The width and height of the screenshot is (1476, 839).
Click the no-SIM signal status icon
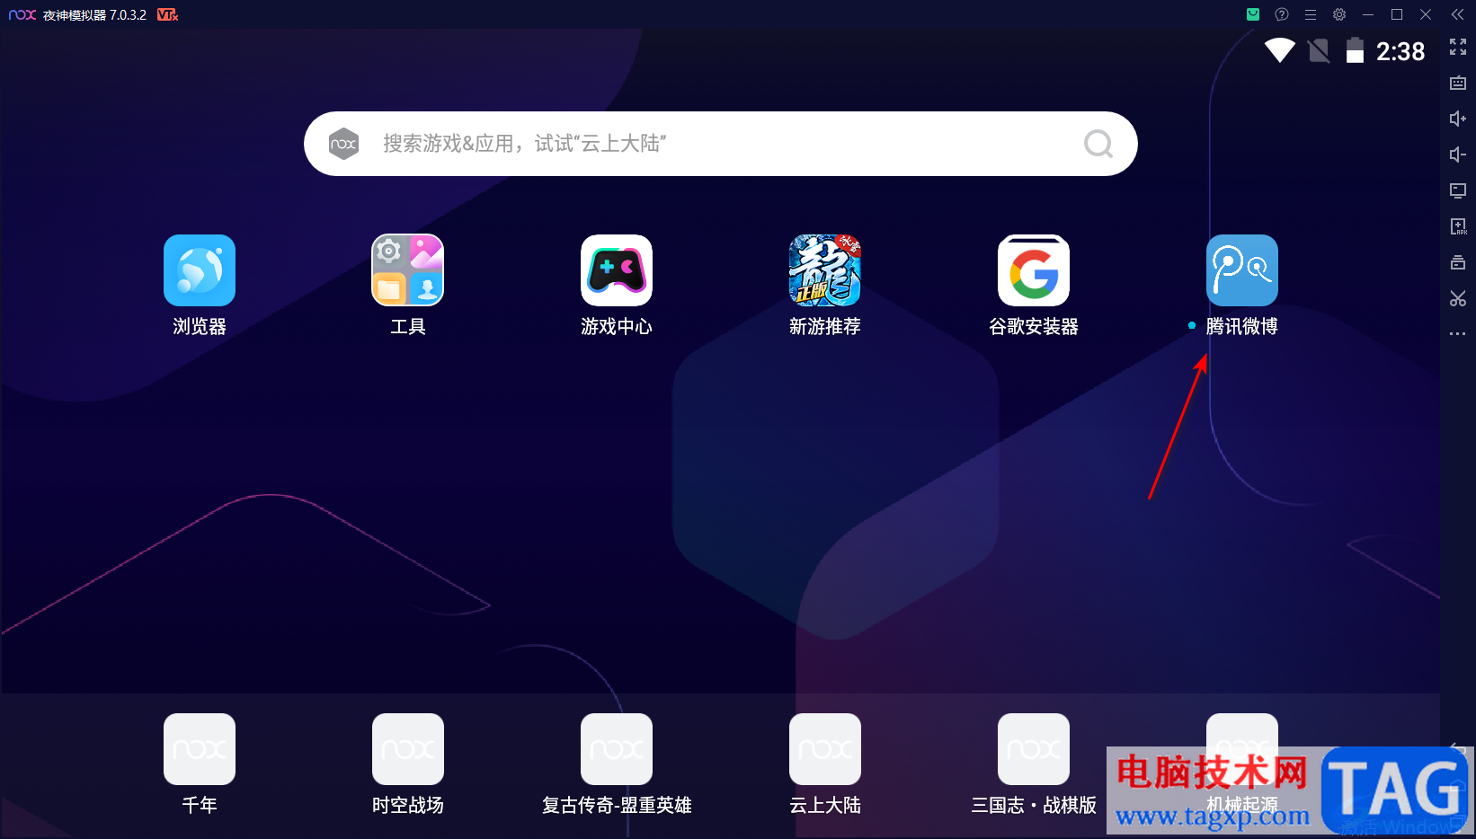[1319, 50]
